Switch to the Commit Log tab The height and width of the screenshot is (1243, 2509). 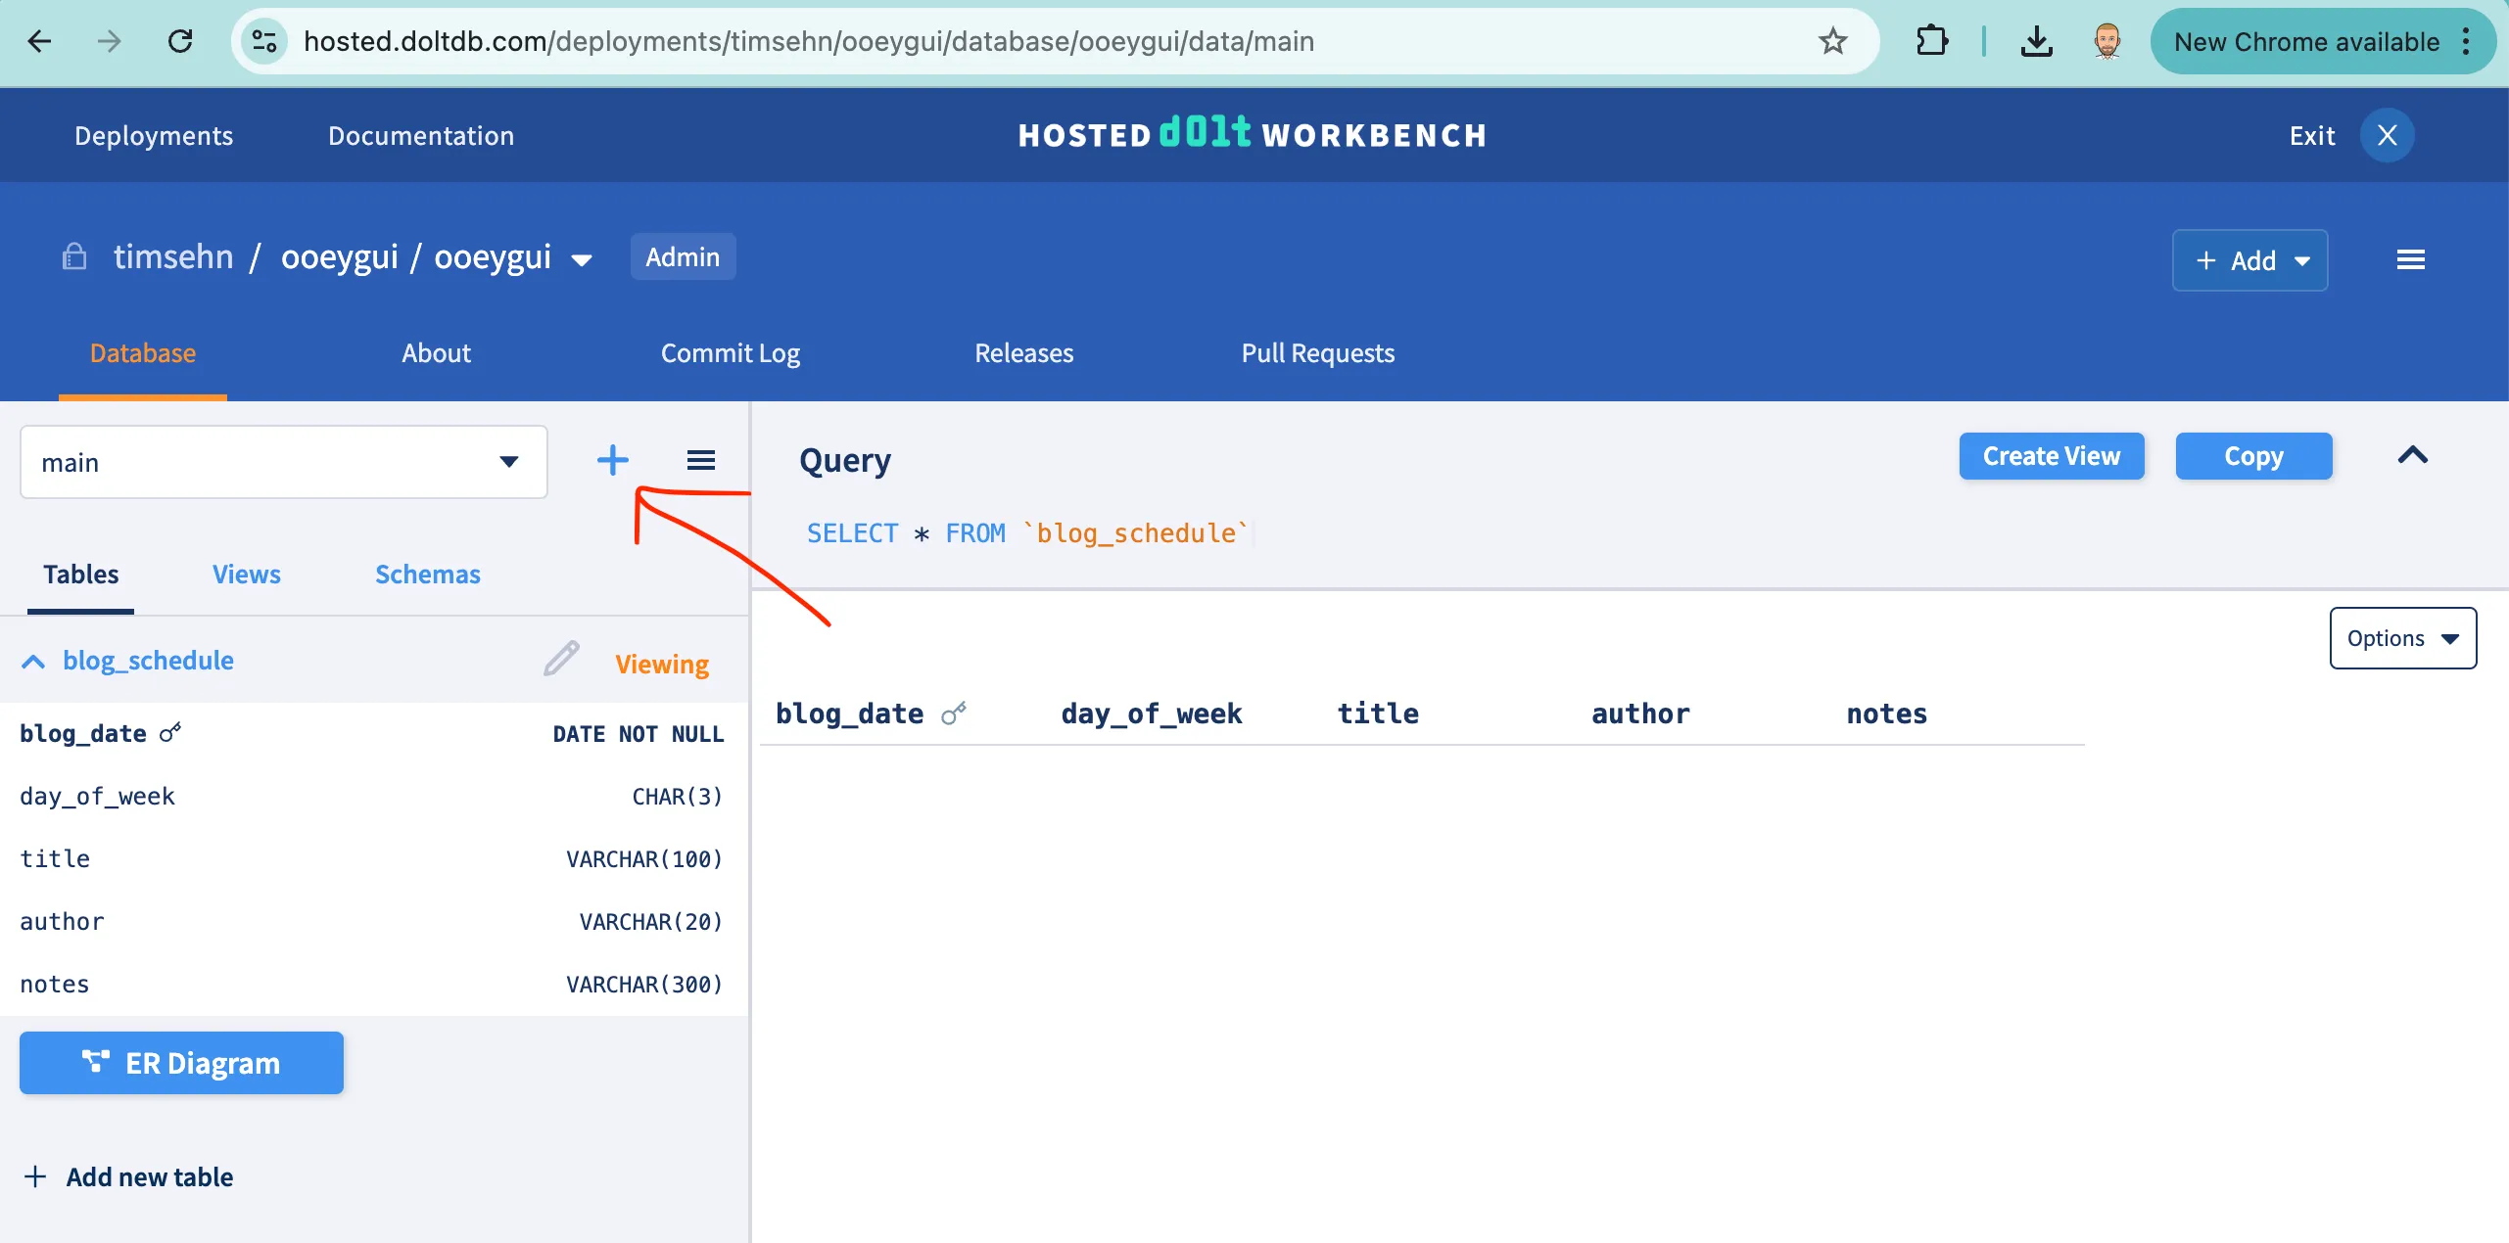[731, 353]
